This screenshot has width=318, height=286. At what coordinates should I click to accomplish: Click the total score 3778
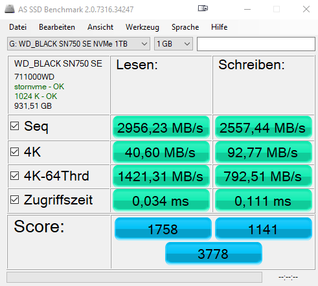(214, 254)
